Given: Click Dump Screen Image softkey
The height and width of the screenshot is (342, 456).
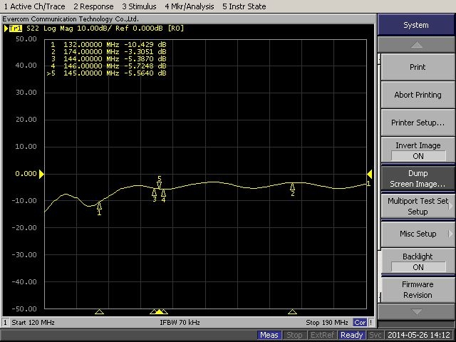Looking at the screenshot, I should pos(418,178).
